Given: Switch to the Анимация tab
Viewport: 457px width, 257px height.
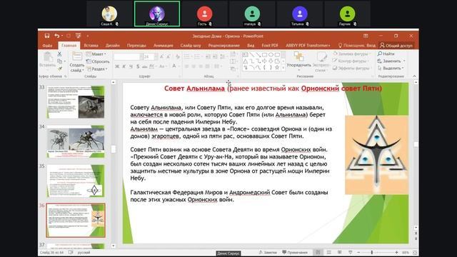Looking at the screenshot, I should click(x=164, y=46).
